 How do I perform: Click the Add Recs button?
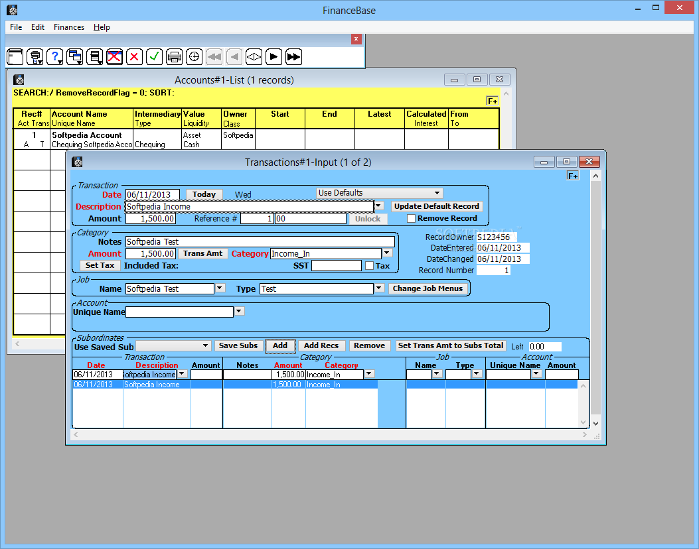(x=321, y=345)
